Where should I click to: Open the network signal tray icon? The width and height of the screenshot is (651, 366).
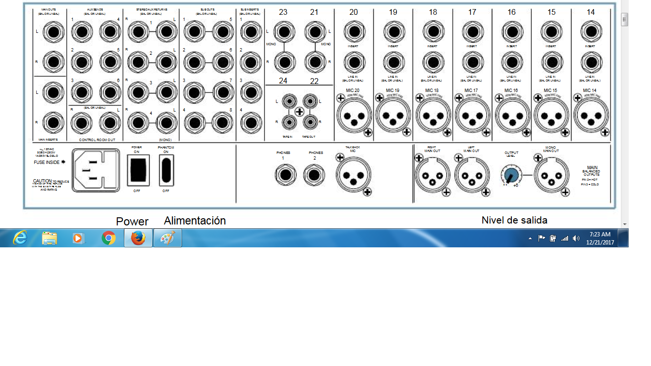click(x=565, y=238)
